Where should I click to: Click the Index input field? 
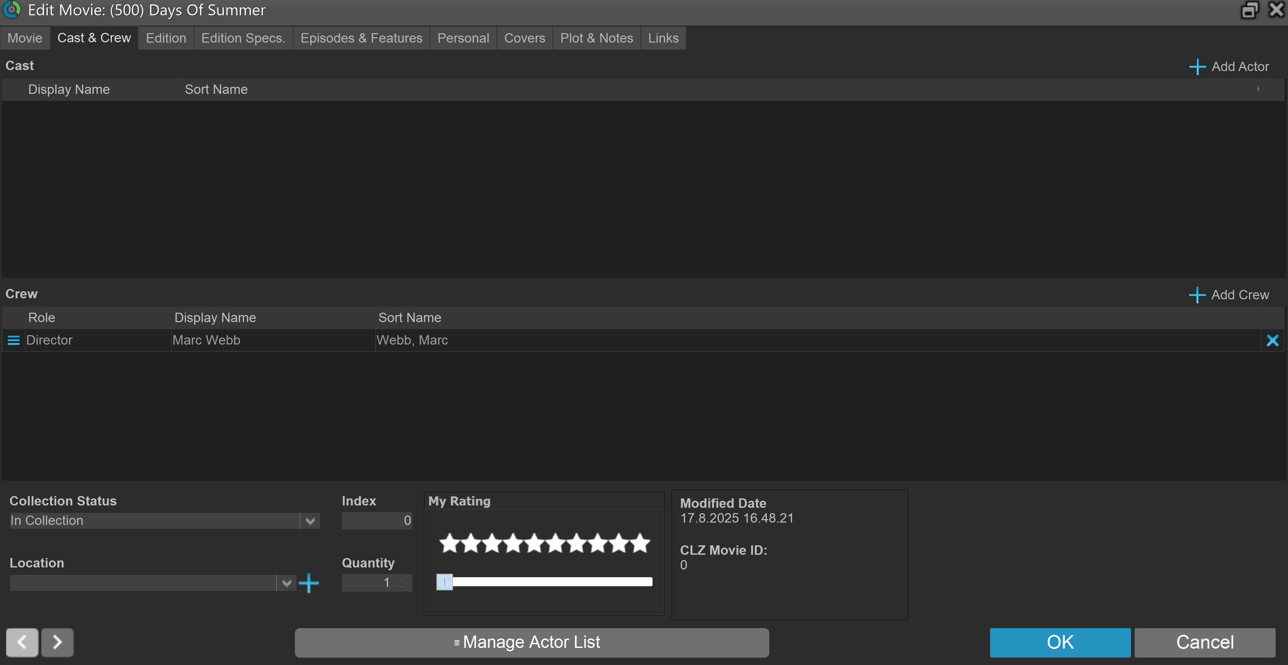coord(376,521)
